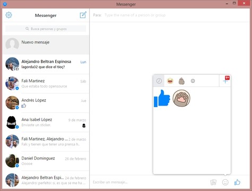This screenshot has width=252, height=191.
Task: Select the Ana Isabel López conversation
Action: tap(46, 122)
